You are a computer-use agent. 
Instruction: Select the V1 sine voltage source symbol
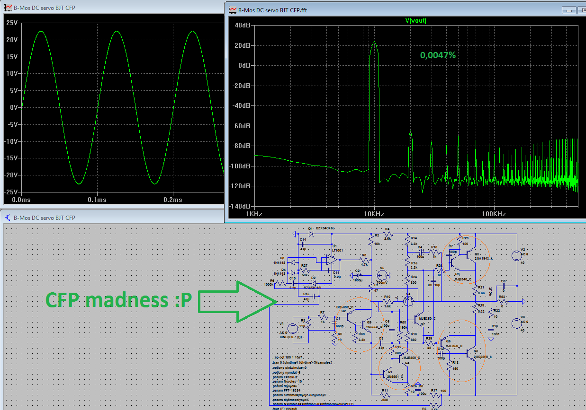(x=293, y=329)
